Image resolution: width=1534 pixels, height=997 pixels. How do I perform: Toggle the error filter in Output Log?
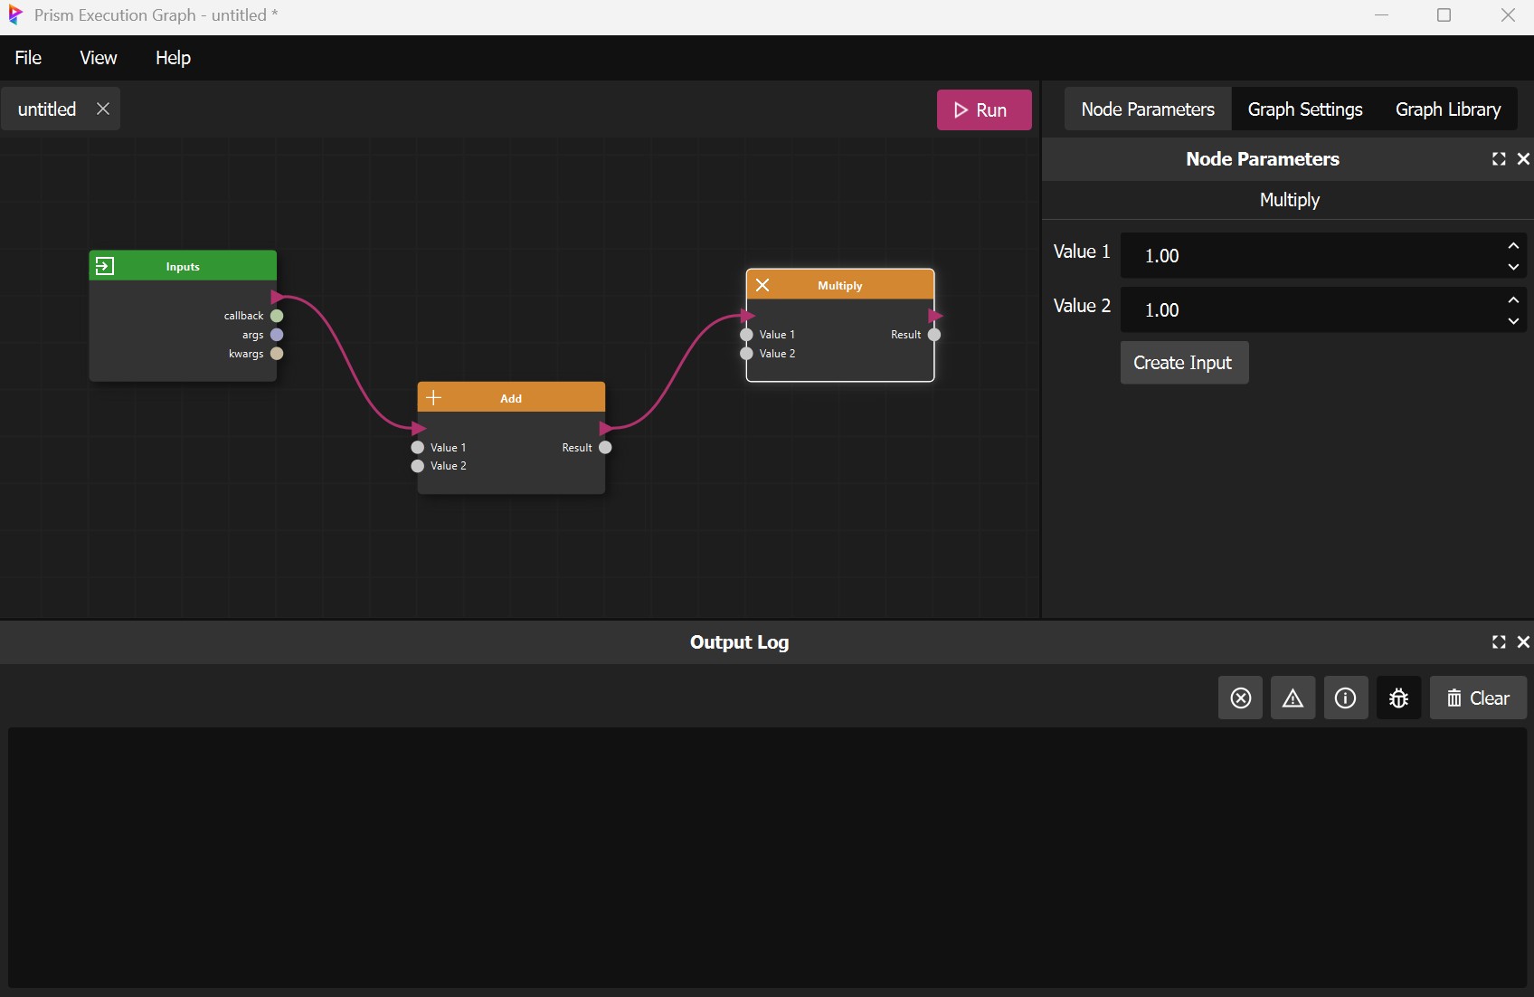point(1240,698)
